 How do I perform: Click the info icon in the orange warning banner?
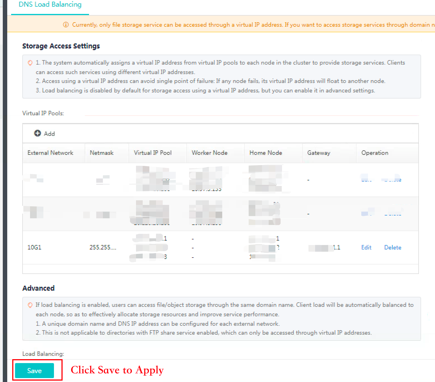coord(66,25)
